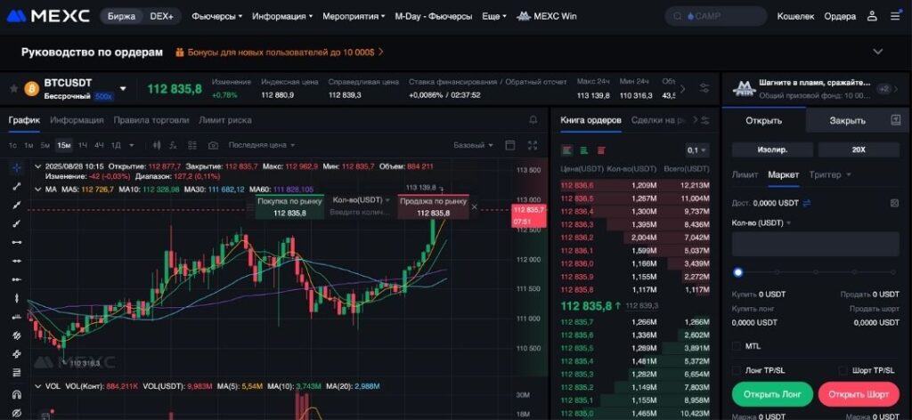This screenshot has width=912, height=420.
Task: Click the 20X leverage button
Action: coord(859,149)
